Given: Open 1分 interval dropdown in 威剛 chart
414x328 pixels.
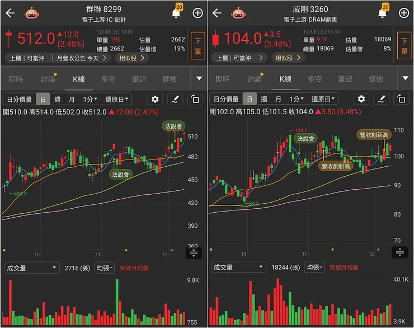Looking at the screenshot, I should click(x=297, y=99).
